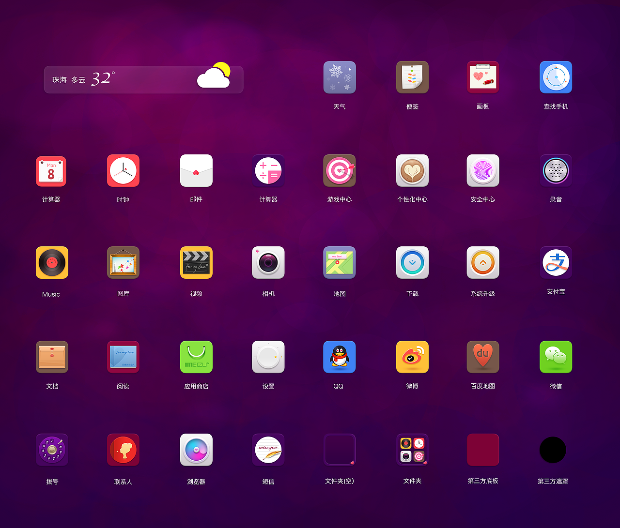This screenshot has width=620, height=528.
Task: Open the calendar icon showing Mon 8
Action: 51,171
